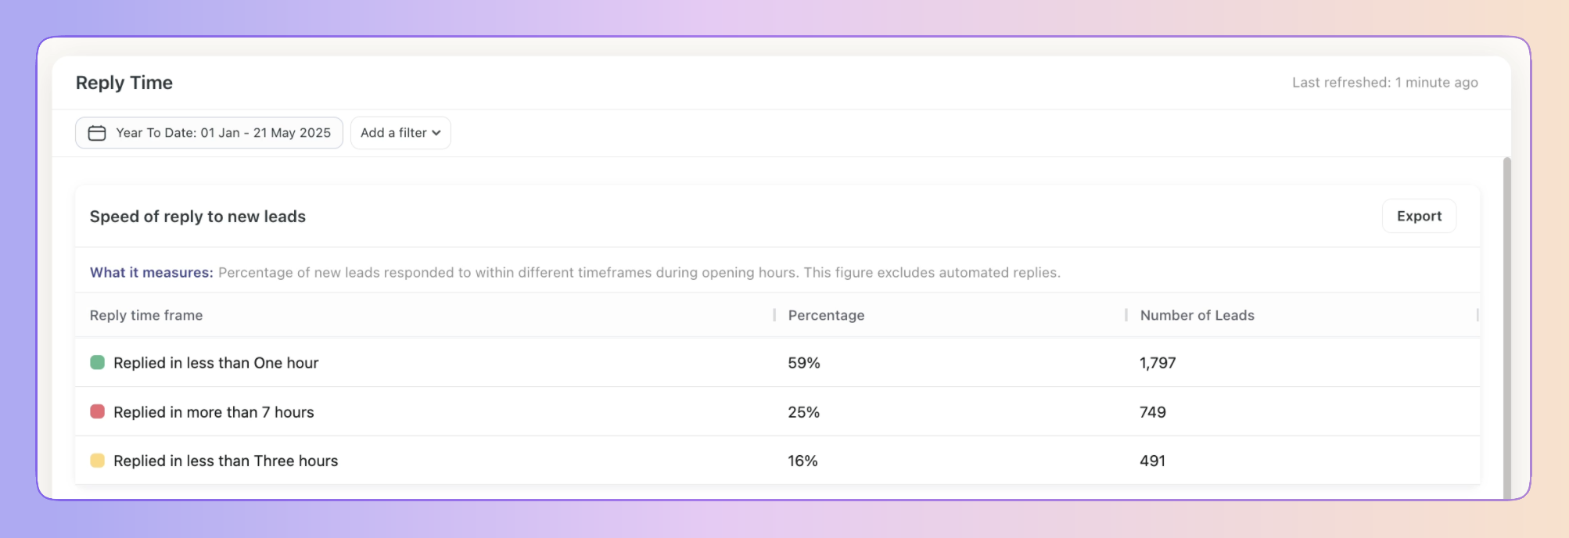Select the Replied in more than 7 hours row

(777, 411)
